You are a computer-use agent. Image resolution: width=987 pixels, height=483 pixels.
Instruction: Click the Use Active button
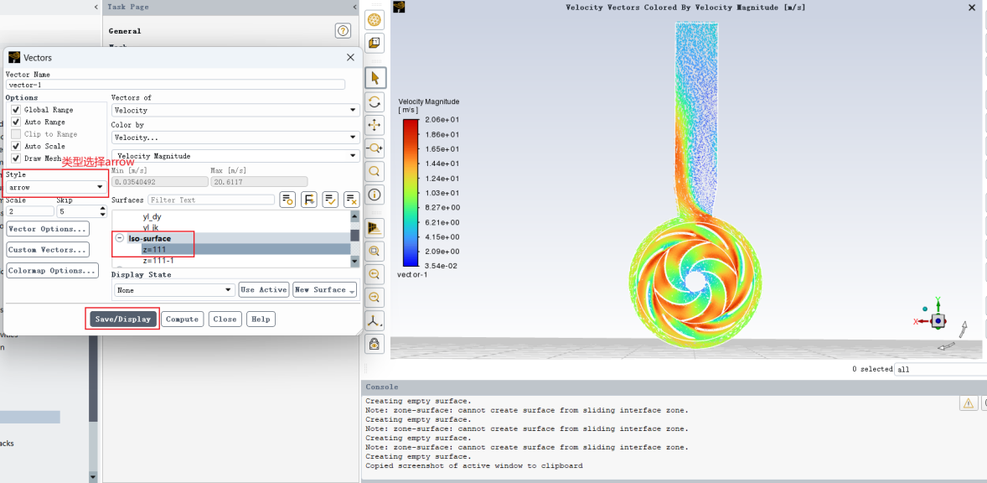click(x=264, y=289)
